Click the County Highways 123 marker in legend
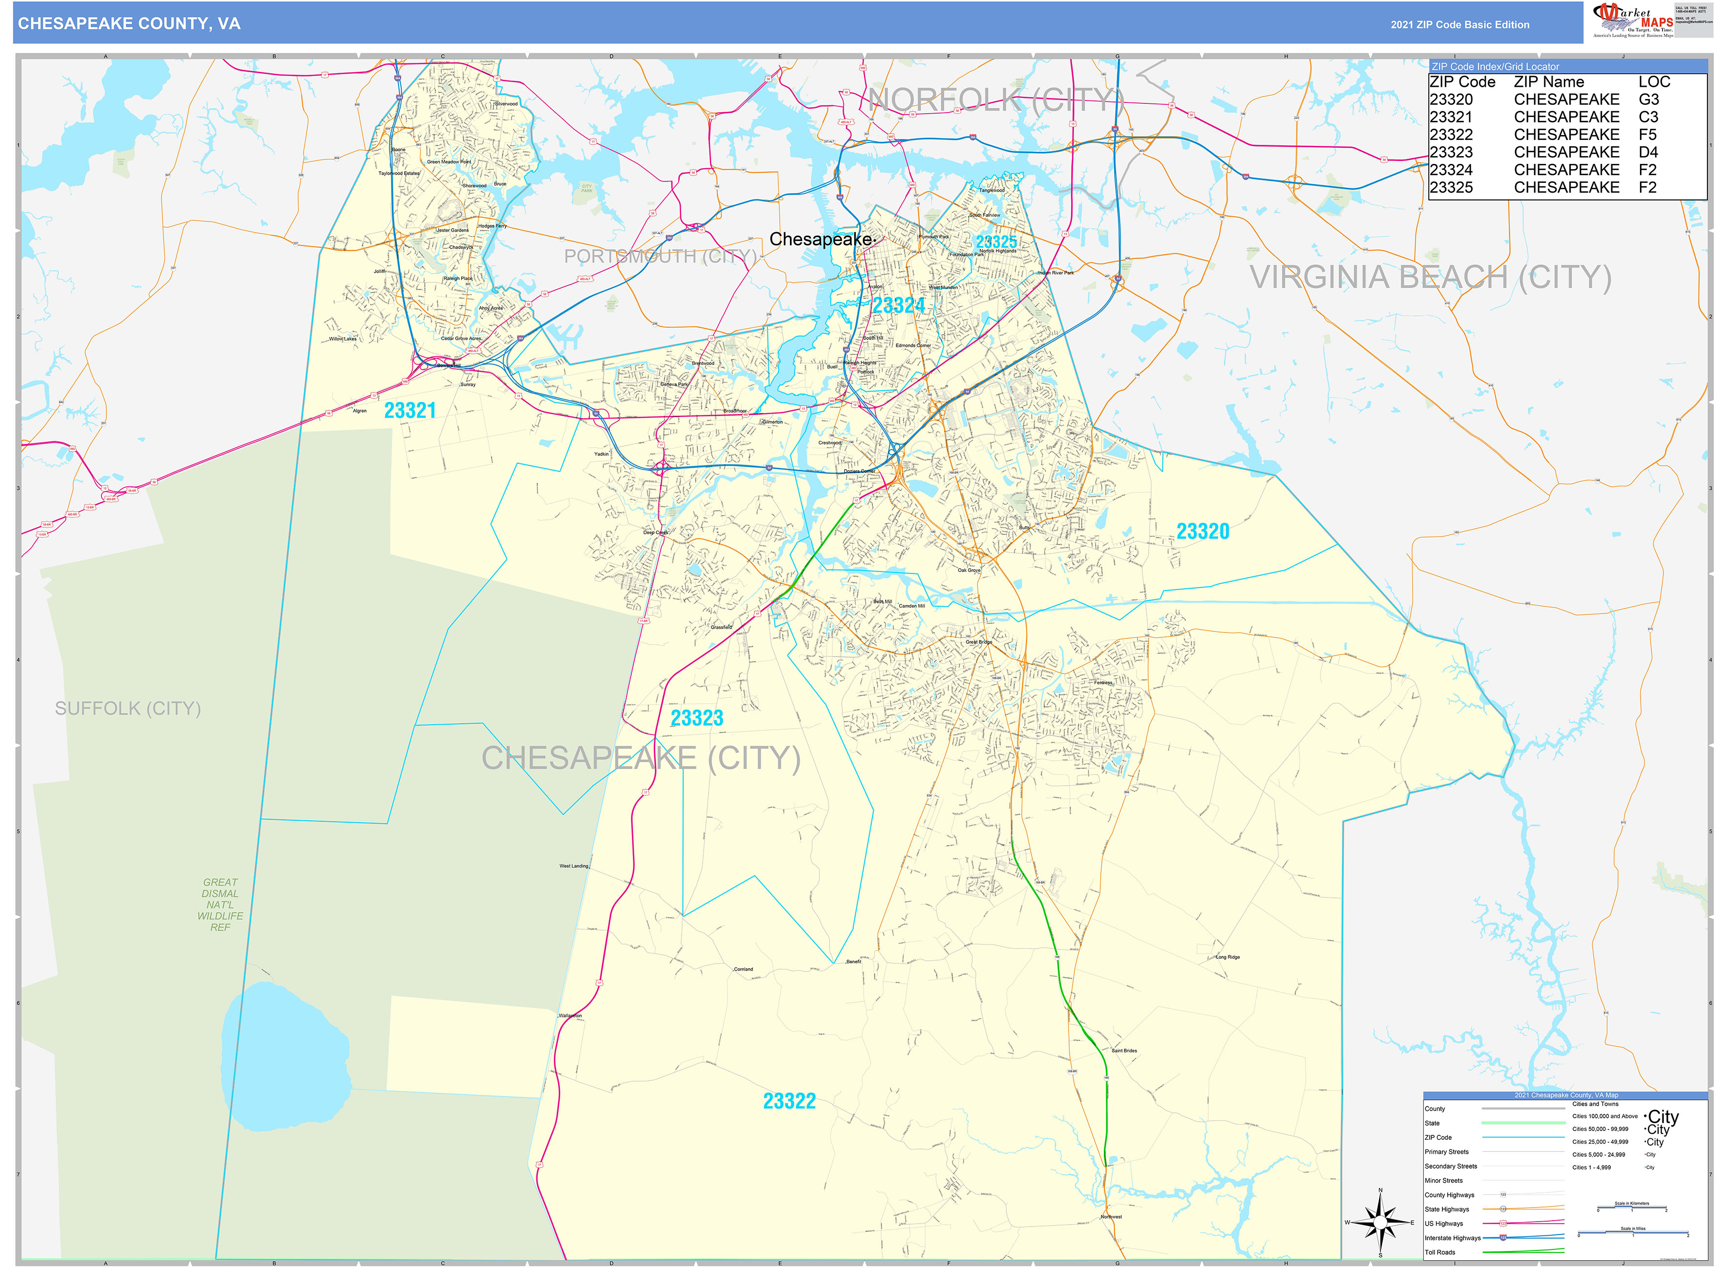Viewport: 1722px width, 1268px height. (x=1502, y=1195)
